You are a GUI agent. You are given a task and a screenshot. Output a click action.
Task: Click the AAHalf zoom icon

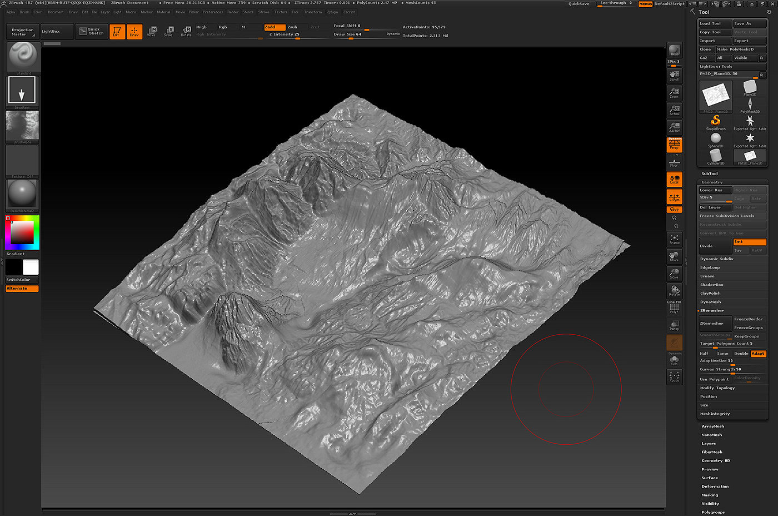pyautogui.click(x=674, y=127)
